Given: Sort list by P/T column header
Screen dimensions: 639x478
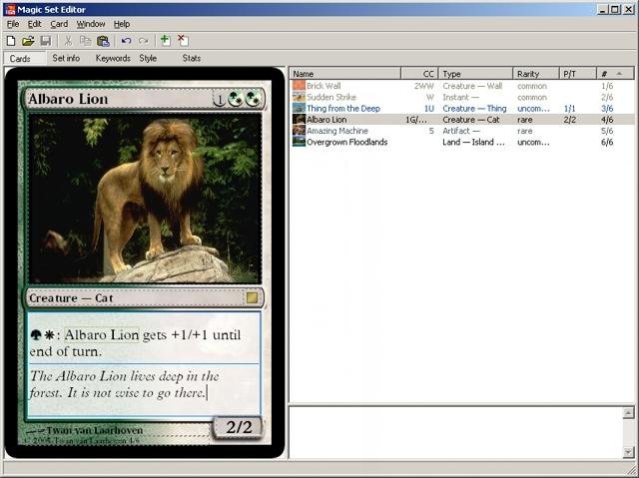Looking at the screenshot, I should pyautogui.click(x=577, y=74).
